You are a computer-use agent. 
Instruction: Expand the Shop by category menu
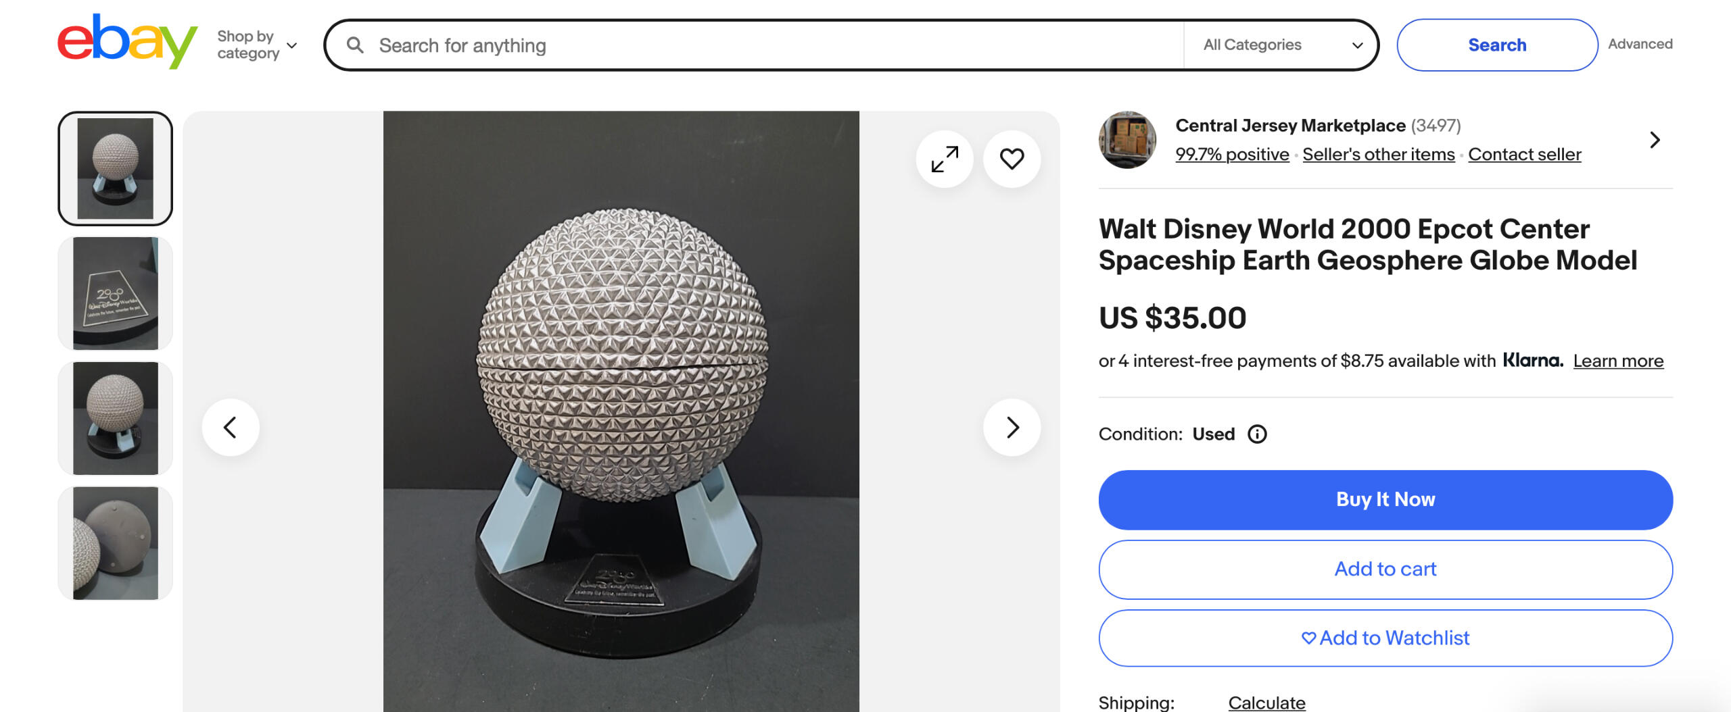(x=257, y=45)
